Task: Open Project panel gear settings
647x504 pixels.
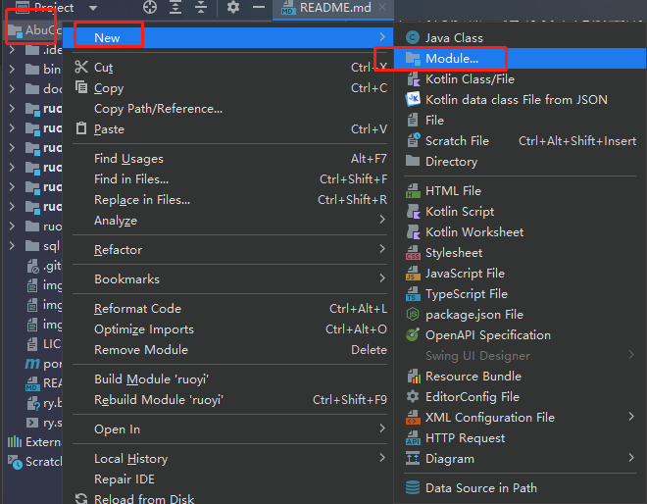Action: click(233, 8)
